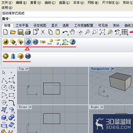
Task: Open a file with folder icon
Action: 13,32
